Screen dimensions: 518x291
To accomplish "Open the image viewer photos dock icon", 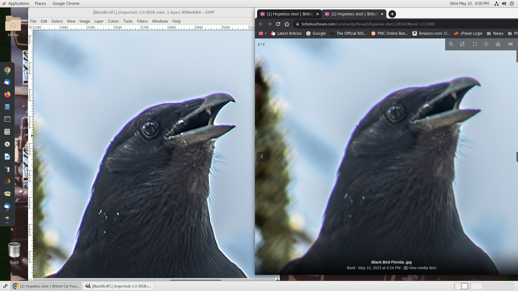I will [7, 194].
